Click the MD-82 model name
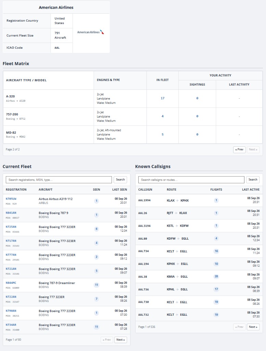Viewport: 266px width, 351px height. (11, 133)
